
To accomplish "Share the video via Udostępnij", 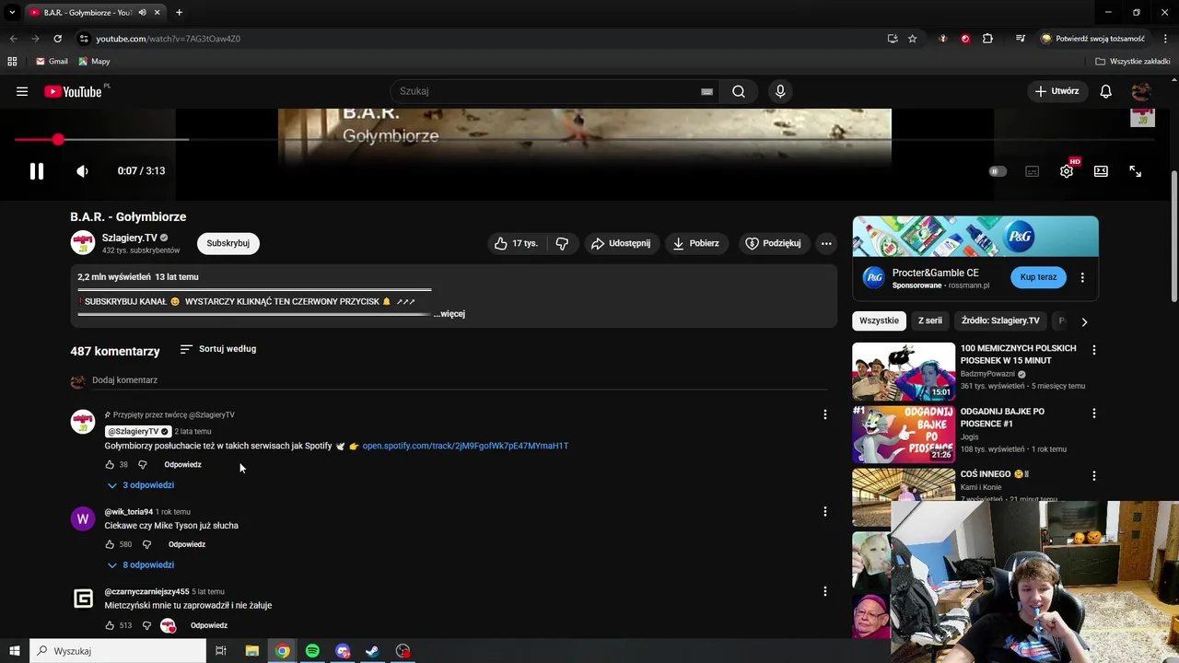I will click(x=621, y=243).
